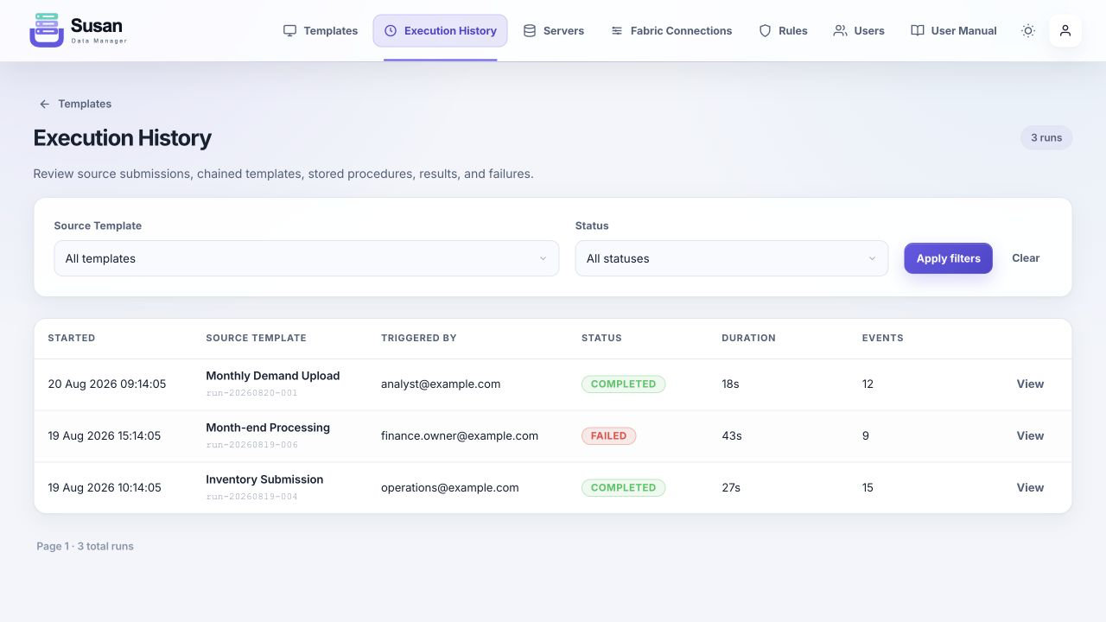Click the STARTED column header
1106x622 pixels.
click(x=72, y=338)
